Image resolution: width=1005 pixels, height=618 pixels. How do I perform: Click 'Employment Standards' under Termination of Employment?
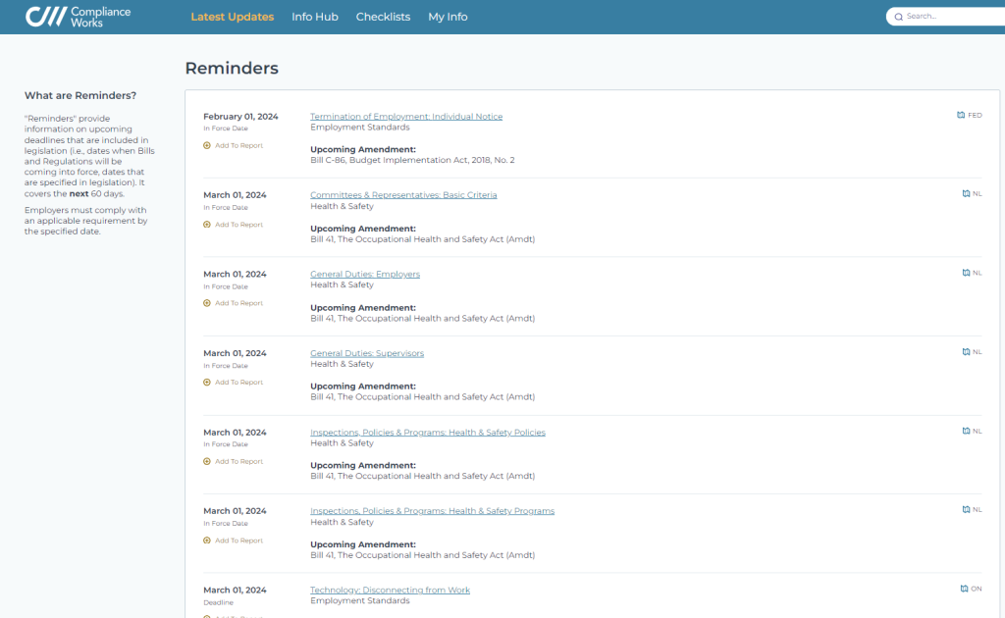pos(359,128)
